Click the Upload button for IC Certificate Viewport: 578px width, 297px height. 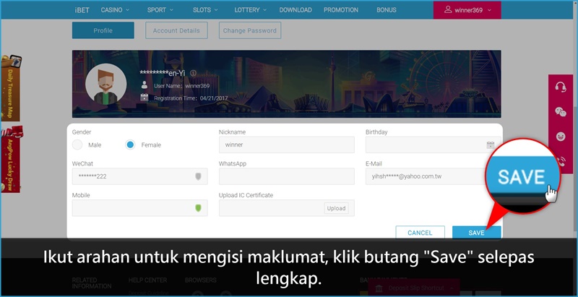(336, 208)
